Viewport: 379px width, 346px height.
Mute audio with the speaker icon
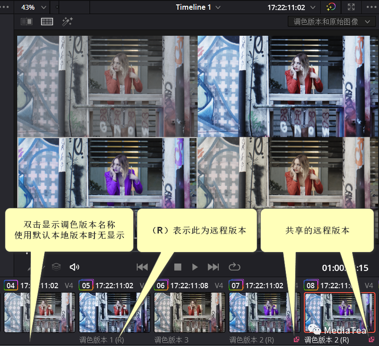click(74, 267)
